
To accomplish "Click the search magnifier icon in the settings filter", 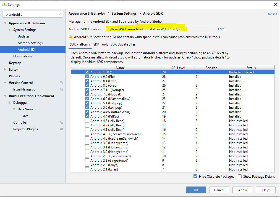I will point(6,15).
